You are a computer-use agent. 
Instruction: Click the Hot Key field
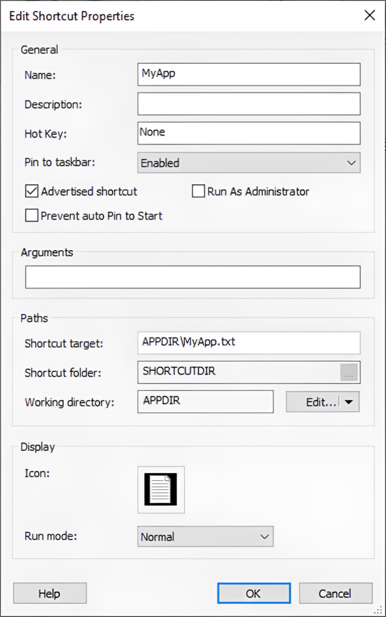[x=249, y=133]
